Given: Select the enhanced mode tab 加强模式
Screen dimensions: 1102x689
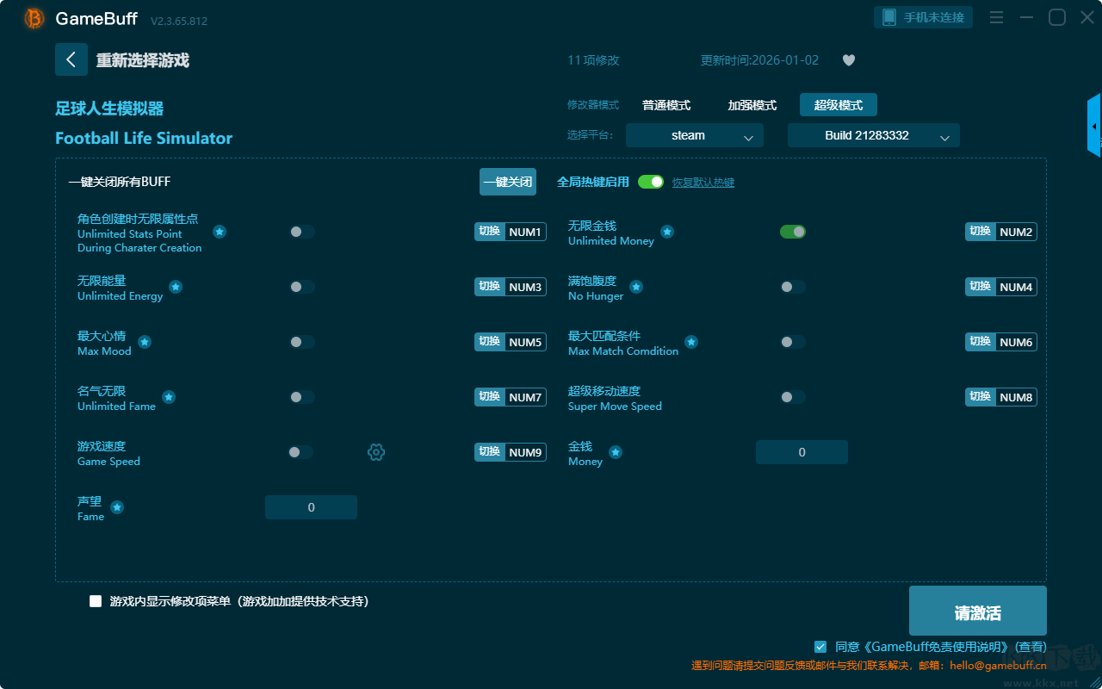Looking at the screenshot, I should [752, 105].
